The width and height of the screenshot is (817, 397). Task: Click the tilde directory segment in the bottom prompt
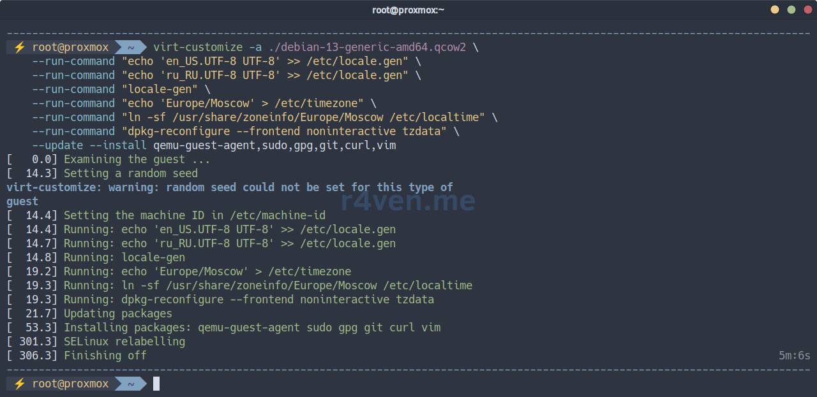pos(130,384)
